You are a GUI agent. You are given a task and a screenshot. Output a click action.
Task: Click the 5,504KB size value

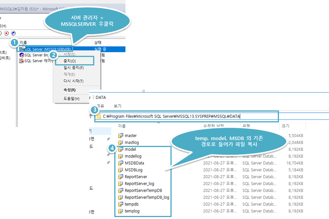pos(296,135)
